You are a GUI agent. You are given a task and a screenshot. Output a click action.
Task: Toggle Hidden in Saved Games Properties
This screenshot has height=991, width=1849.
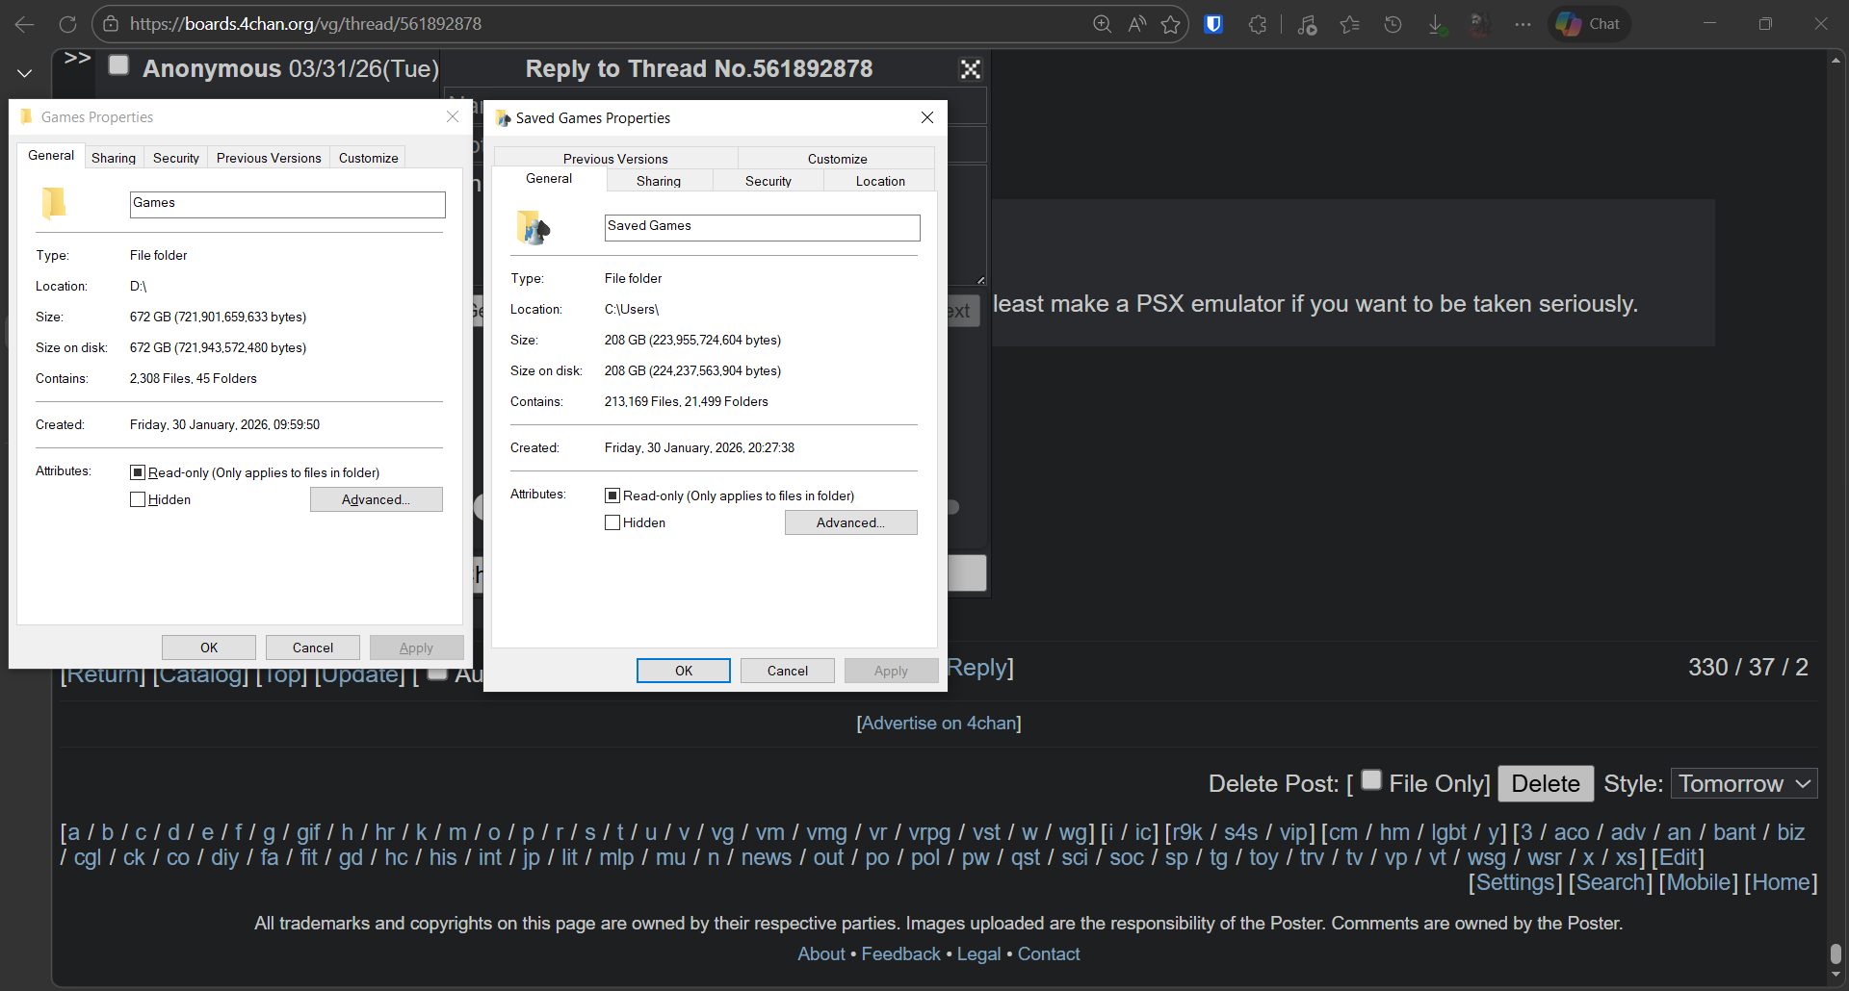(612, 522)
